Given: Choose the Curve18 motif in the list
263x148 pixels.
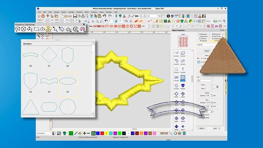Looking at the screenshot, I should [x=183, y=78].
